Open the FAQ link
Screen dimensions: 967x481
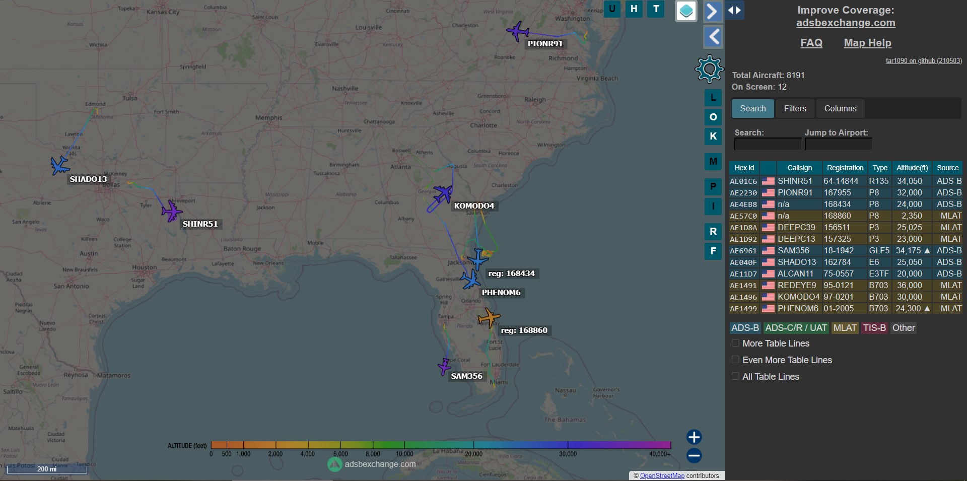tap(811, 43)
